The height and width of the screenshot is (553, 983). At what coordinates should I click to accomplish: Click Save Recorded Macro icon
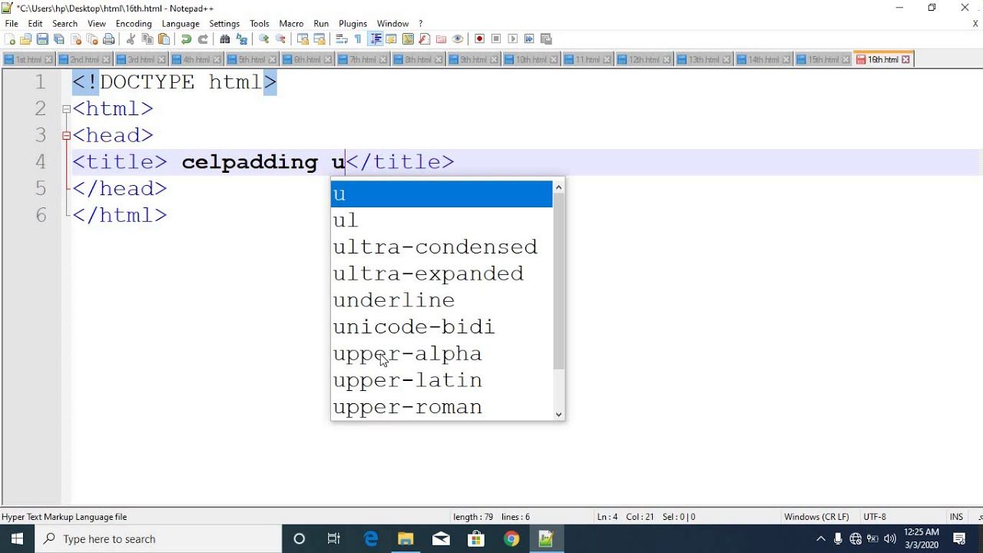coord(545,39)
